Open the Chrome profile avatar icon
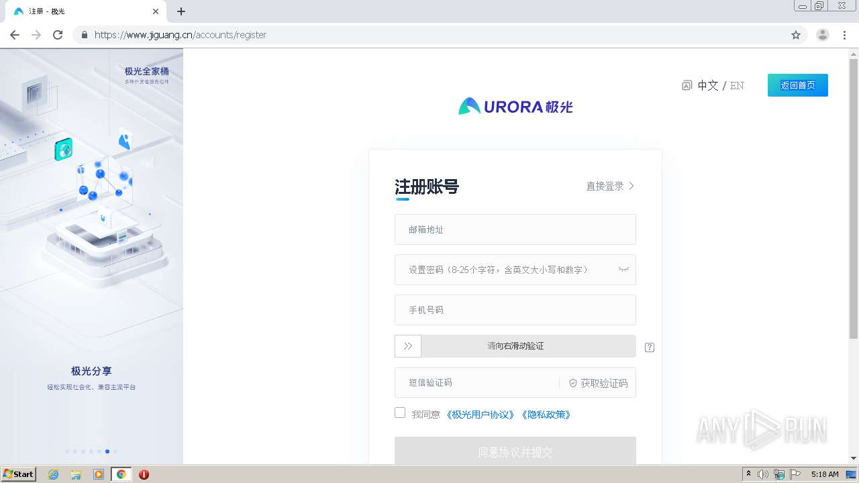Image resolution: width=859 pixels, height=483 pixels. pos(823,35)
